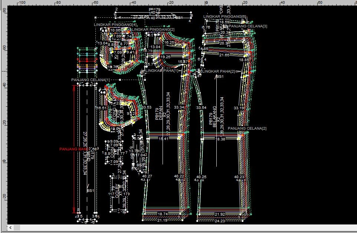357x233 pixels.
Task: Click the 24.23 bottom hem dimension
Action: [x=220, y=221]
